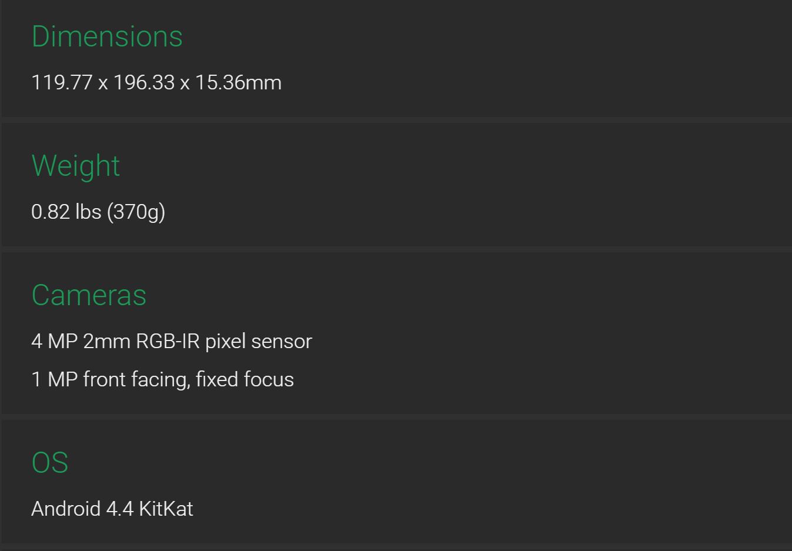
Task: Click the OS heading
Action: pyautogui.click(x=50, y=463)
